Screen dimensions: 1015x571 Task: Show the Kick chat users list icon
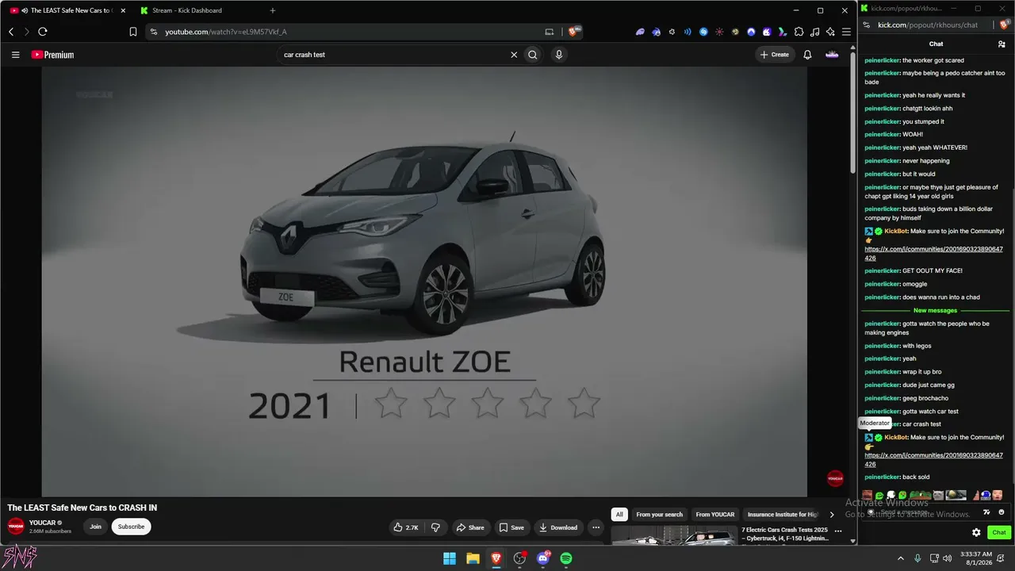point(1002,44)
